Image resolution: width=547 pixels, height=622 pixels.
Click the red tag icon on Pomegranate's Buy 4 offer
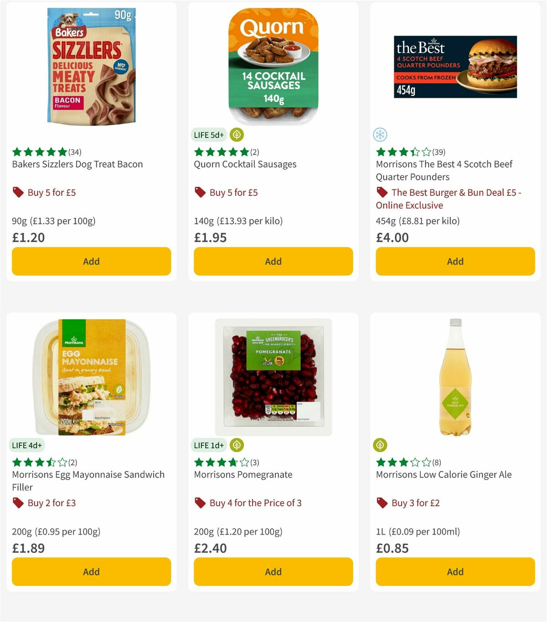pos(200,503)
